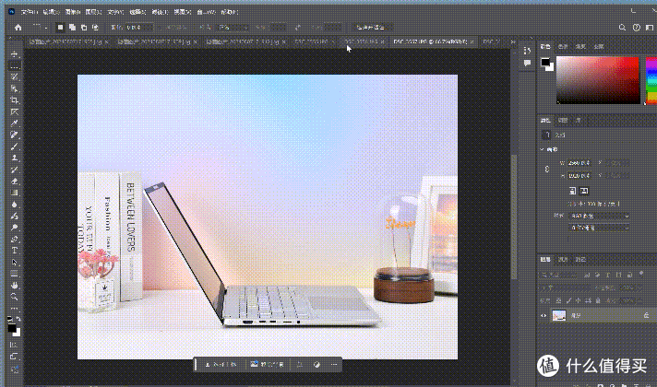The width and height of the screenshot is (657, 387).
Task: Open the collapsed Comments panel icon
Action: 527,63
